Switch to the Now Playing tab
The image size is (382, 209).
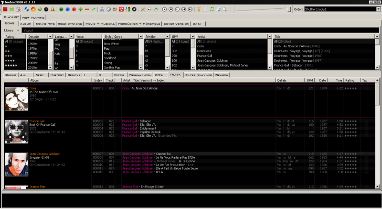(x=33, y=18)
